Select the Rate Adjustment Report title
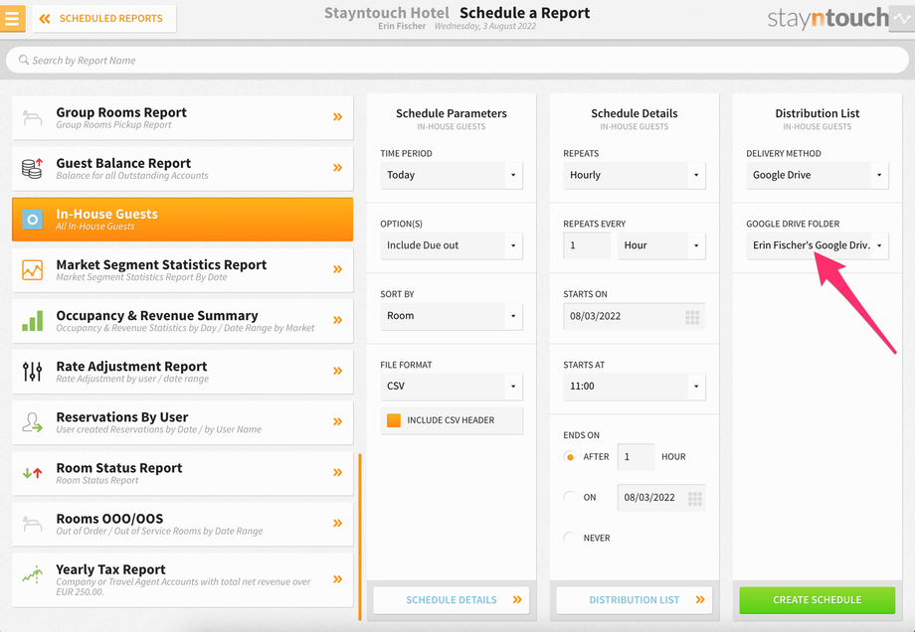Screen dimensions: 915x632 click(131, 366)
